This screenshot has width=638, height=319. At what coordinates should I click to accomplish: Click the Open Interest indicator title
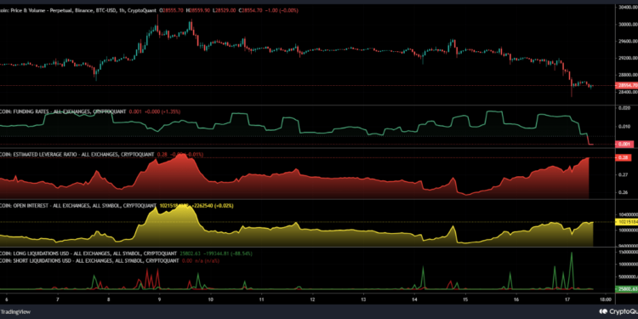(x=78, y=206)
